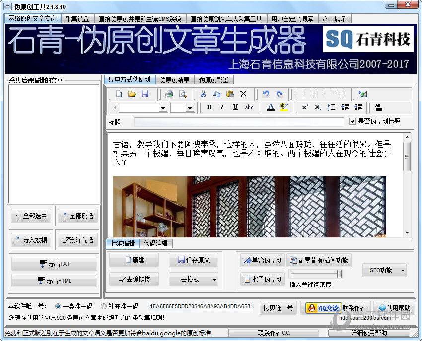Screen dimensions: 422x341
Task: Click the 去除链接 button
Action: pyautogui.click(x=134, y=280)
